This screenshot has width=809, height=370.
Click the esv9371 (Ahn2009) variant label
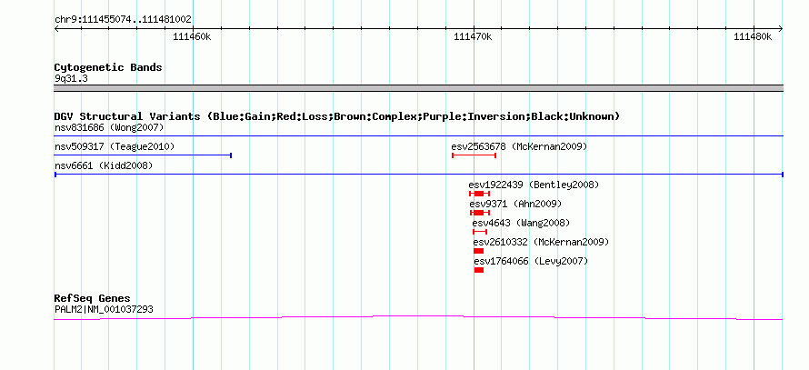point(515,204)
